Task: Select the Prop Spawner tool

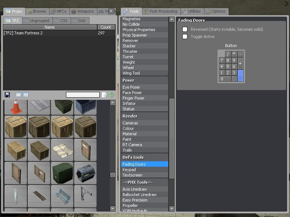Action: (x=145, y=35)
